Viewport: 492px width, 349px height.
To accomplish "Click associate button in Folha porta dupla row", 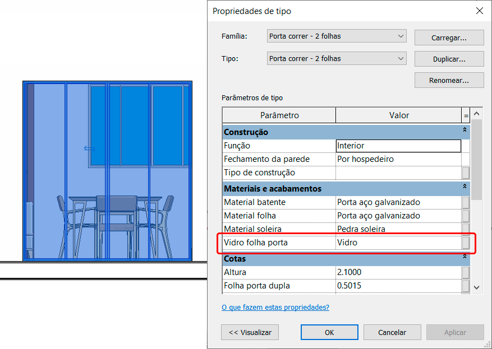I will pos(466,286).
